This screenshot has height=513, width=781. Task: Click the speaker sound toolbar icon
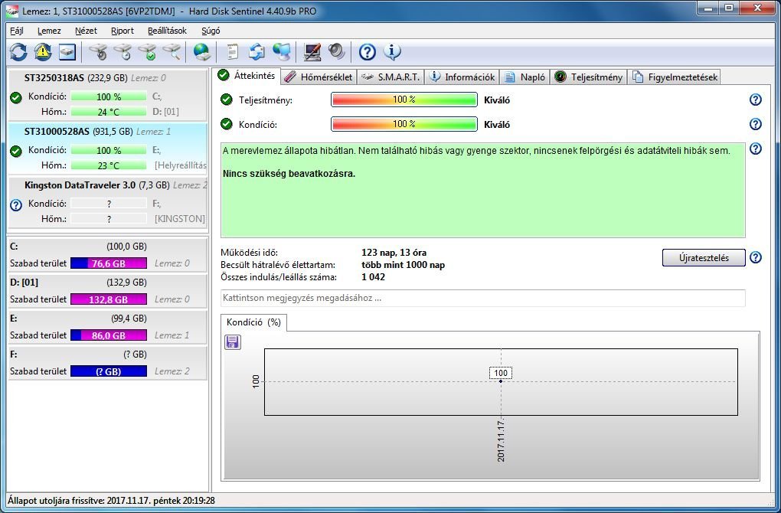tap(337, 52)
